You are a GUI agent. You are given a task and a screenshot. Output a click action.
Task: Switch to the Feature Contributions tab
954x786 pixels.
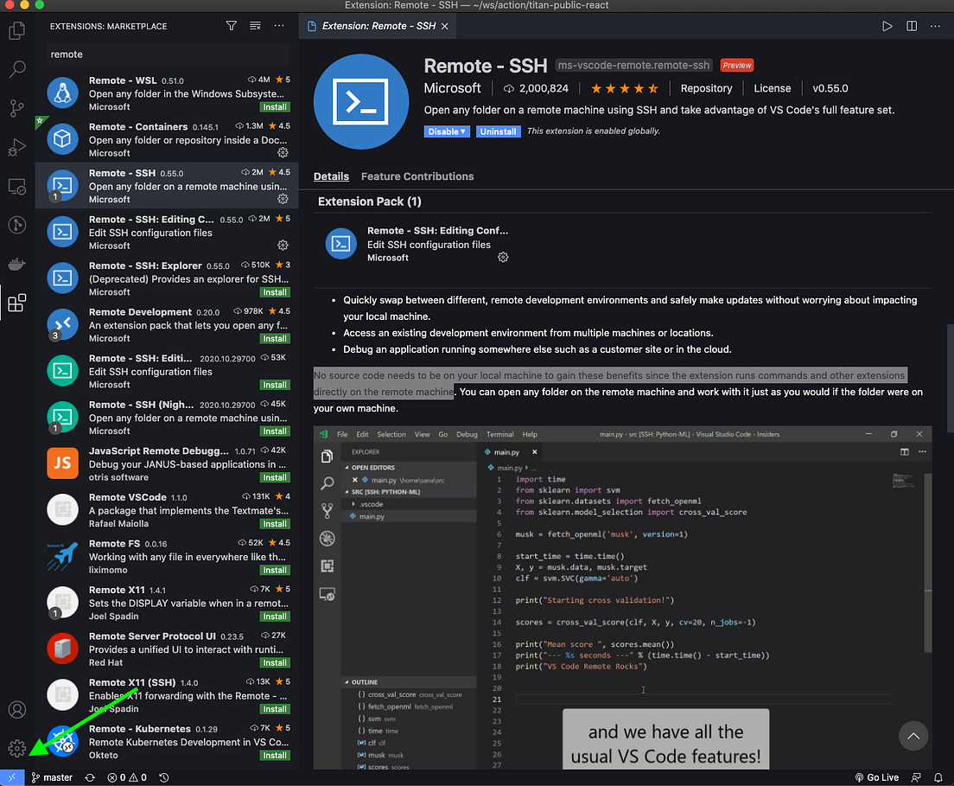pos(417,176)
